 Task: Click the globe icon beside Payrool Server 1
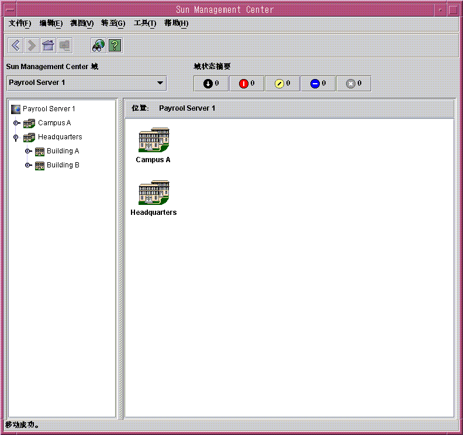pyautogui.click(x=16, y=109)
